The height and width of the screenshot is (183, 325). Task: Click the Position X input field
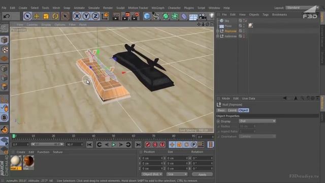pos(152,158)
